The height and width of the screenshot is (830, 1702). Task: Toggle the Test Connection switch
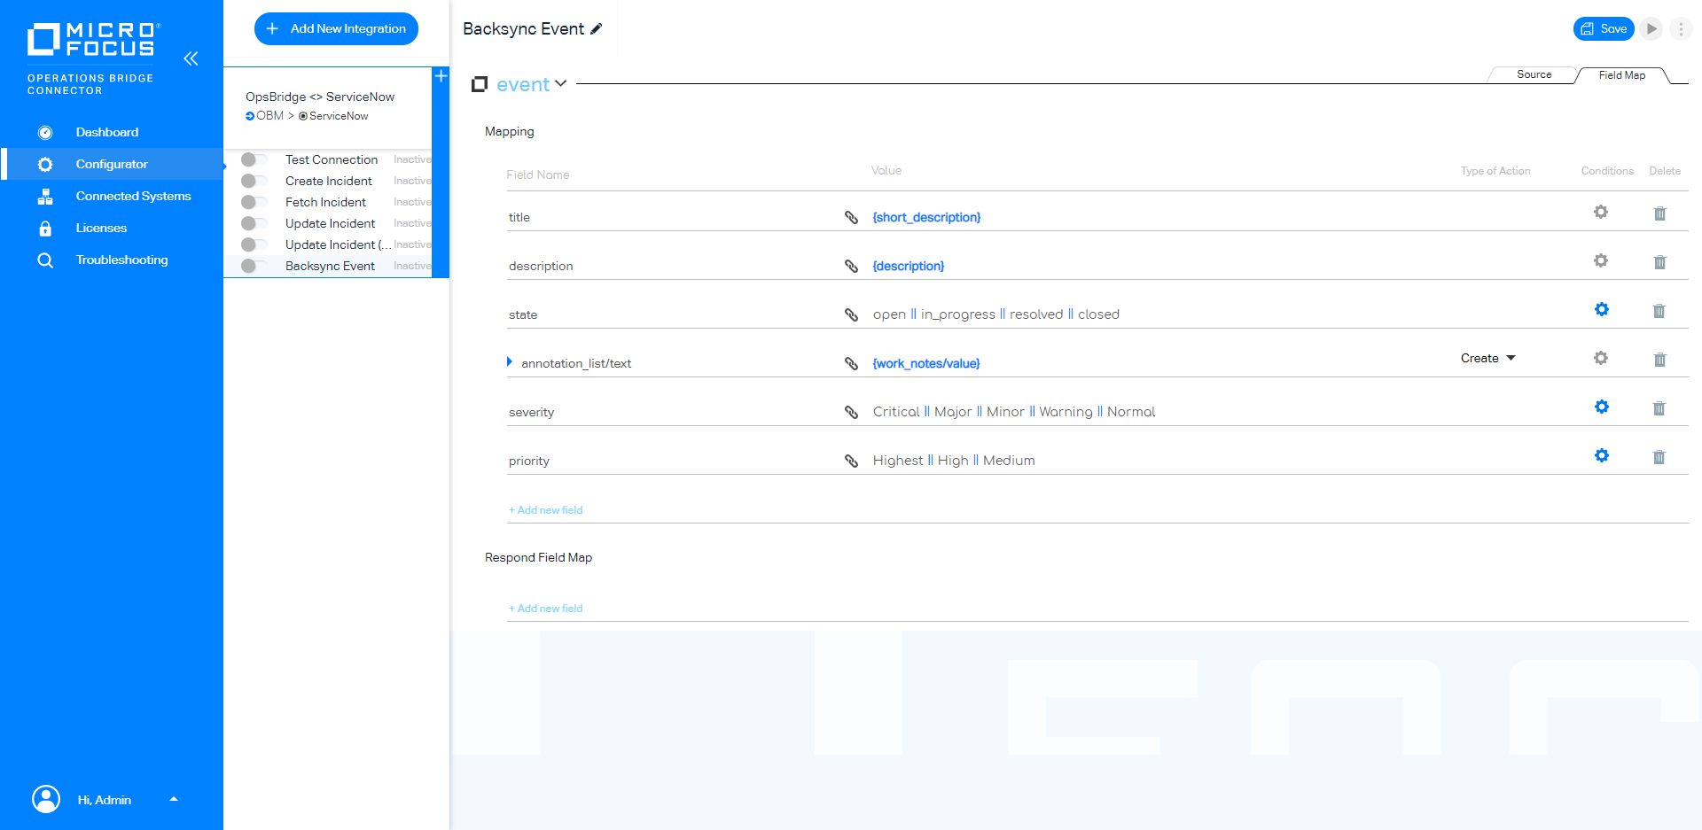254,159
